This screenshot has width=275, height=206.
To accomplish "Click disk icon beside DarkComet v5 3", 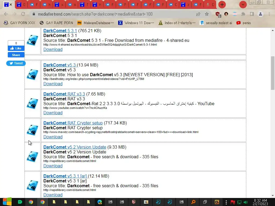I will coord(32,75).
